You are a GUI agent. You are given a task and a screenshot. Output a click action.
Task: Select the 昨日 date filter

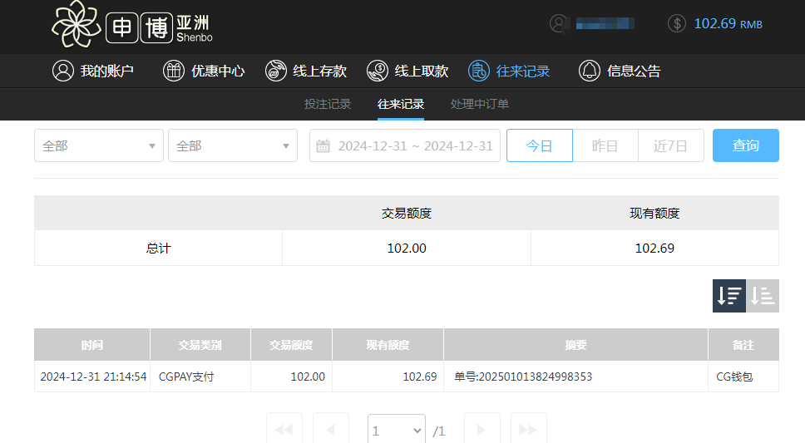605,145
